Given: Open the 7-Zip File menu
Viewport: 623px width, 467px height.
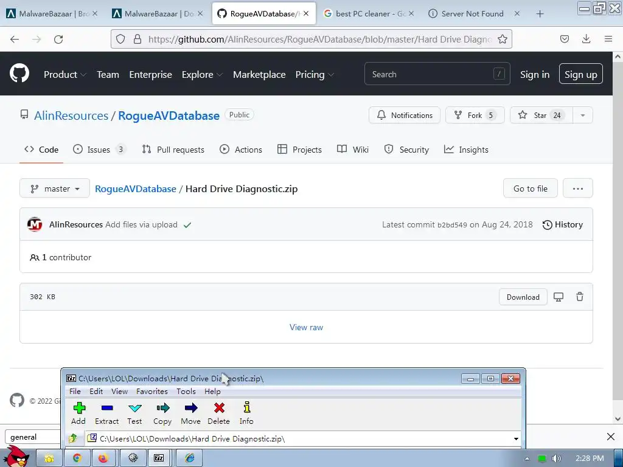Looking at the screenshot, I should pyautogui.click(x=75, y=391).
